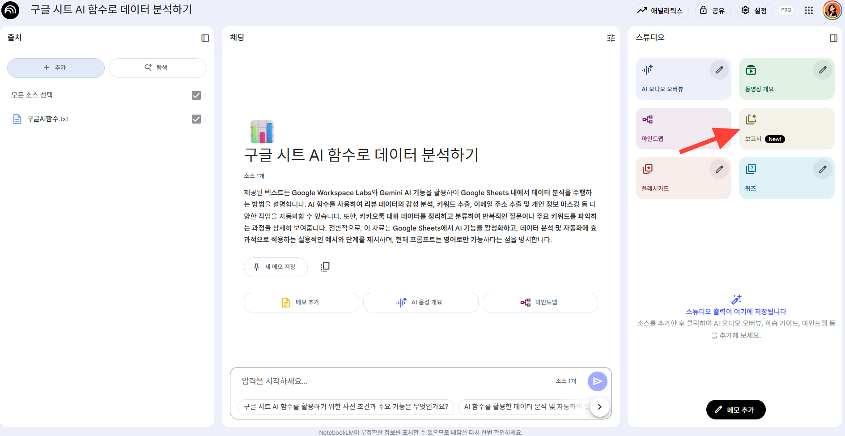Viewport: 845px width, 436px height.
Task: Collapse the Studio (스튜디오) panel
Action: click(833, 38)
